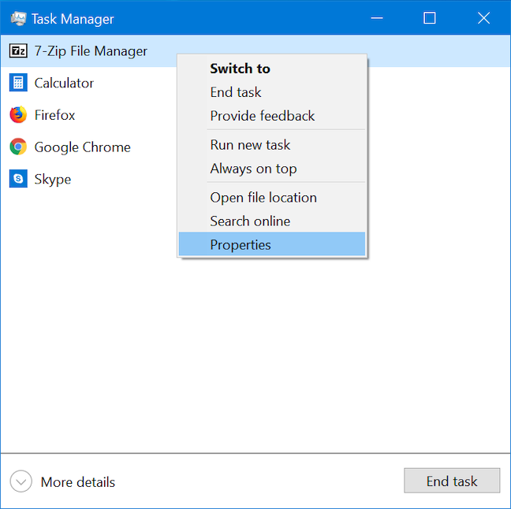Close the Task Manager window
This screenshot has height=509, width=511.
pyautogui.click(x=483, y=18)
